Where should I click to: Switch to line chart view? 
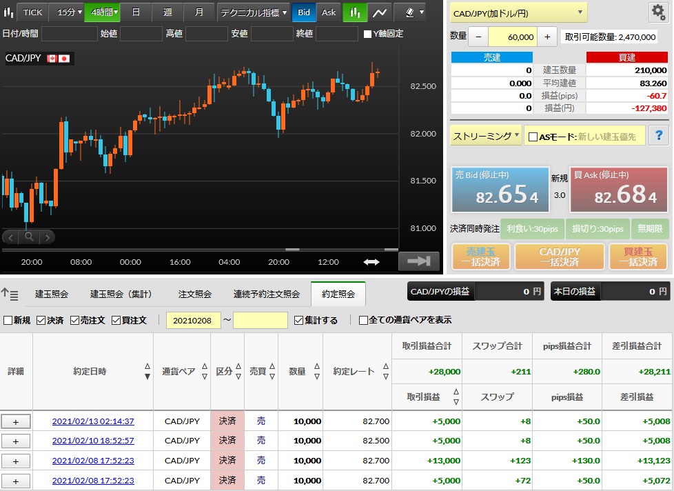tap(380, 12)
